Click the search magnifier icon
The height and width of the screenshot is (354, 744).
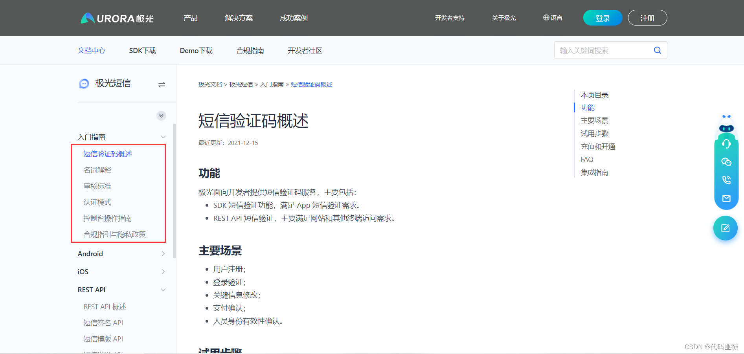tap(657, 50)
